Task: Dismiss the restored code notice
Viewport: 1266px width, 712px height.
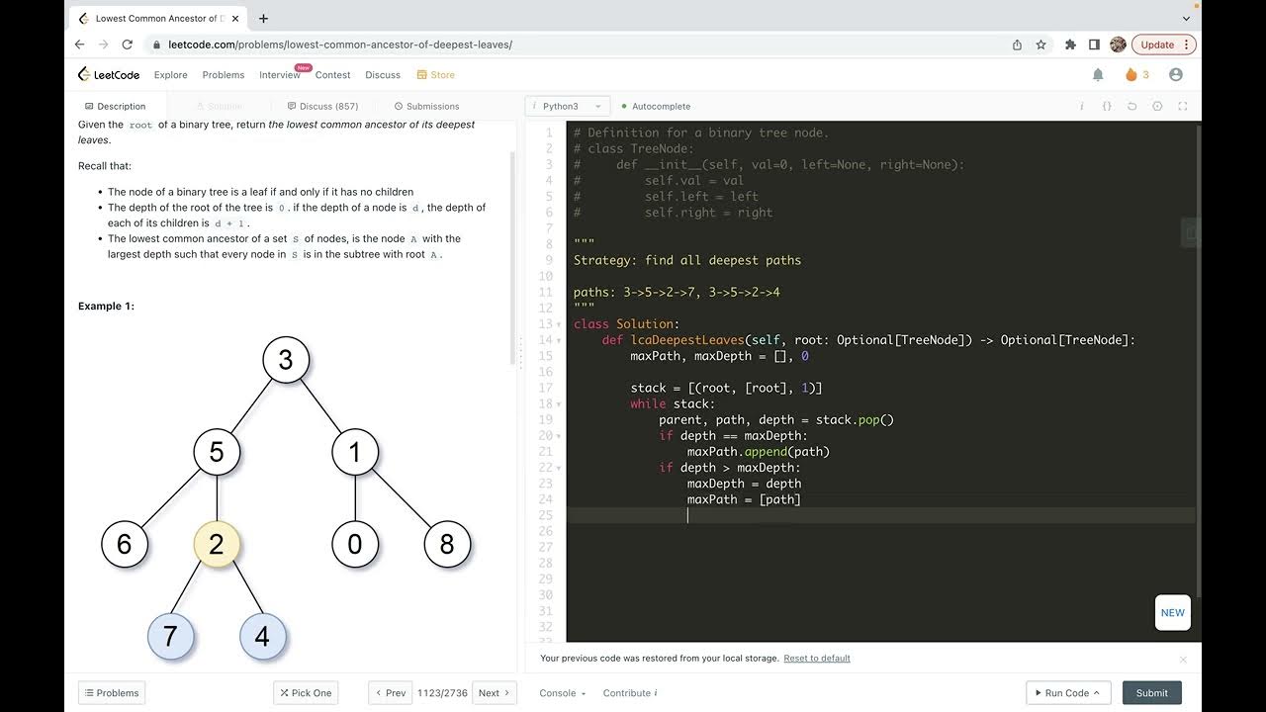Action: pyautogui.click(x=1183, y=659)
